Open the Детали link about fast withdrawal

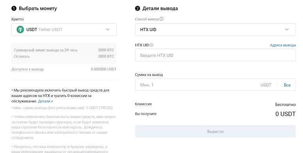(45, 101)
